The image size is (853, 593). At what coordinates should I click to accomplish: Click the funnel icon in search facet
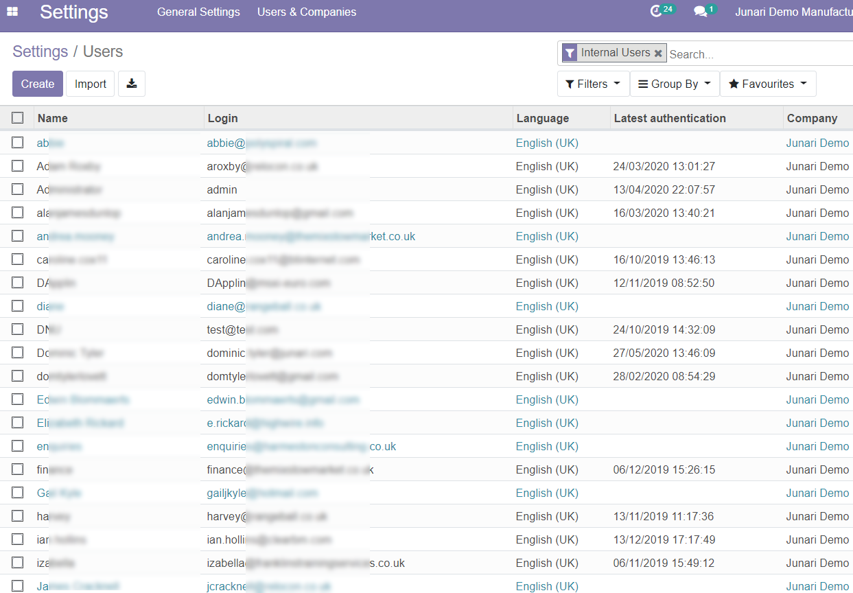point(570,53)
